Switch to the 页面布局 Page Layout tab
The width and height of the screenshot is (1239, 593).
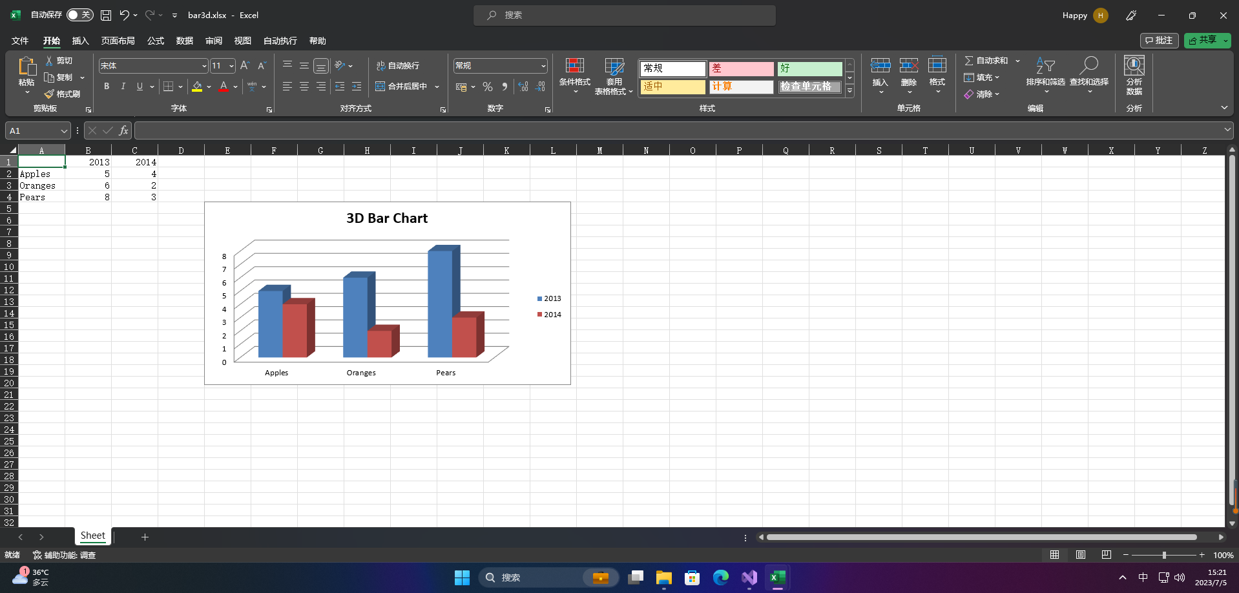[118, 41]
